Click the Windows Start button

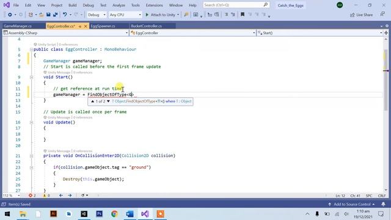[7, 214]
